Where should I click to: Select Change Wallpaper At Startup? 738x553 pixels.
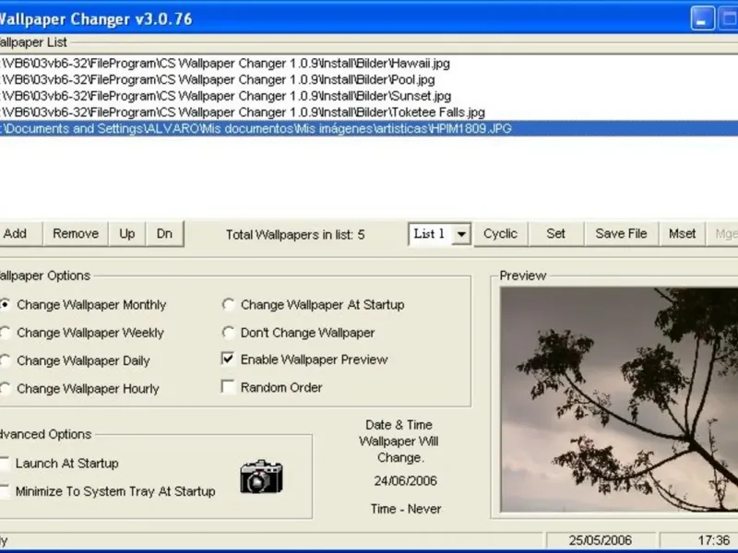pos(229,305)
